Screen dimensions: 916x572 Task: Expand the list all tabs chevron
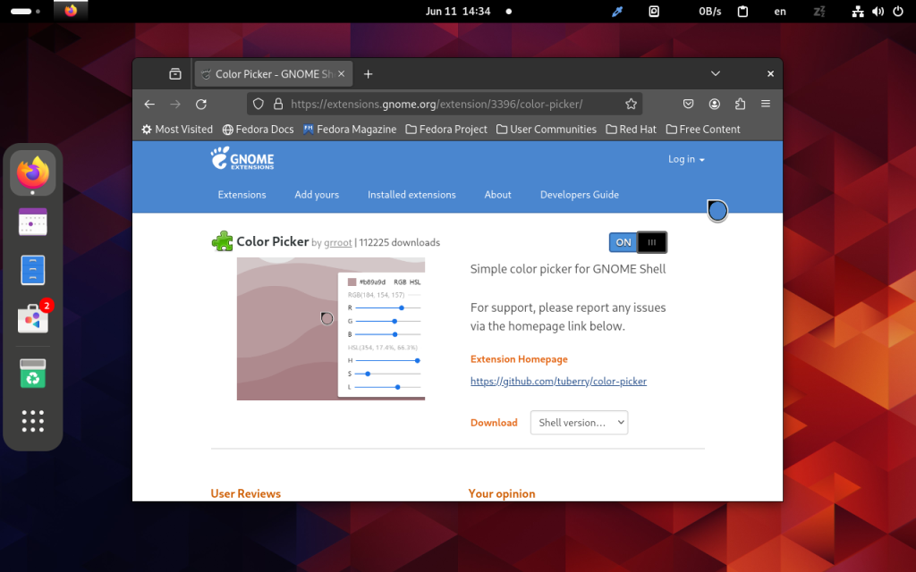click(715, 73)
